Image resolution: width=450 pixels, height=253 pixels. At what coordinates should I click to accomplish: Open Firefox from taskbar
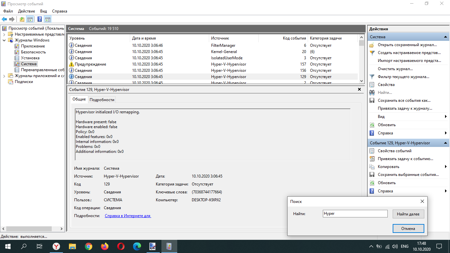105,246
